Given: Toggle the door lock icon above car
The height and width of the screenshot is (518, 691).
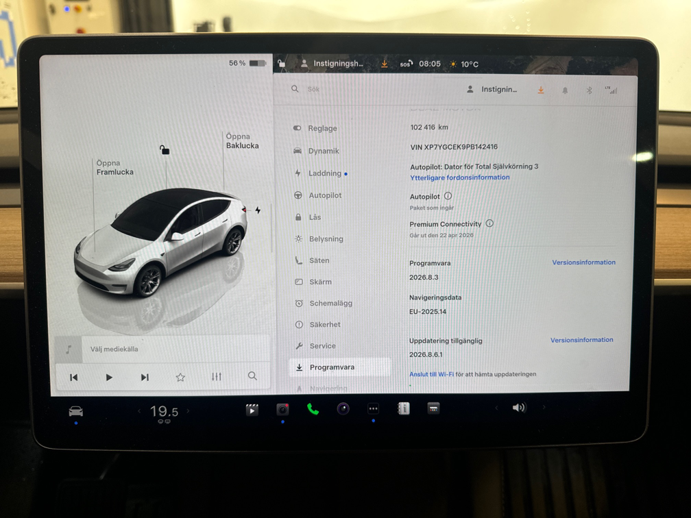Looking at the screenshot, I should (x=165, y=149).
